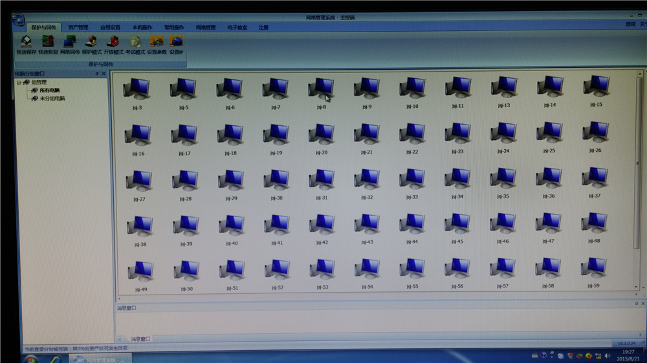Switch to the 网络管理 tab
The height and width of the screenshot is (363, 647).
(206, 28)
